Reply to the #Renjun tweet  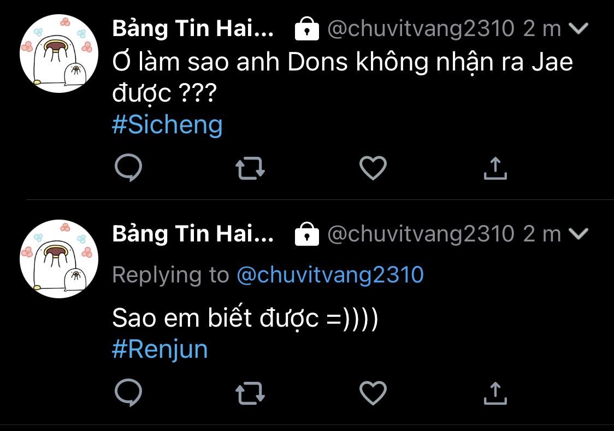(128, 392)
